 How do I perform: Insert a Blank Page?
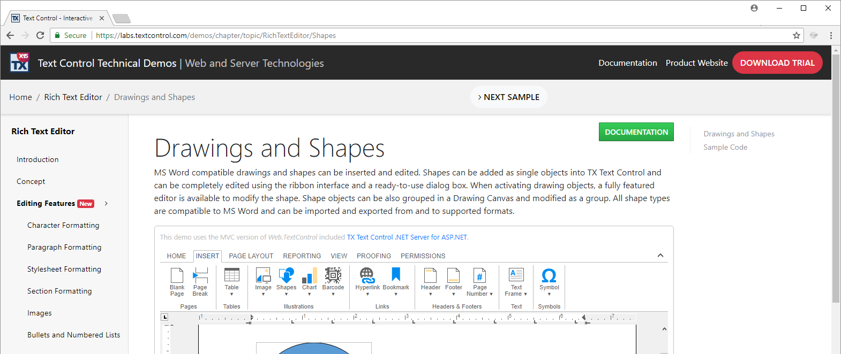[x=177, y=282]
